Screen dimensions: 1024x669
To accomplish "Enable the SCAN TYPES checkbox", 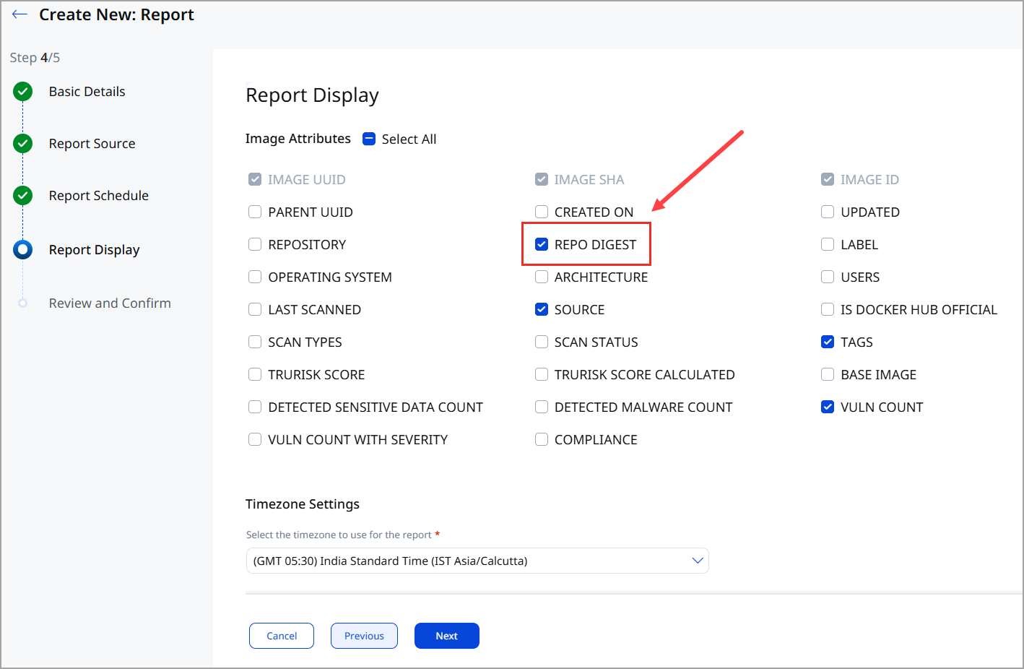I will [255, 342].
